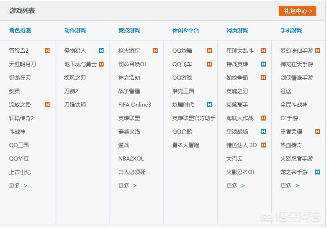Select the 动作游戏 category heading
Viewport: 327px width, 228px height.
point(75,31)
